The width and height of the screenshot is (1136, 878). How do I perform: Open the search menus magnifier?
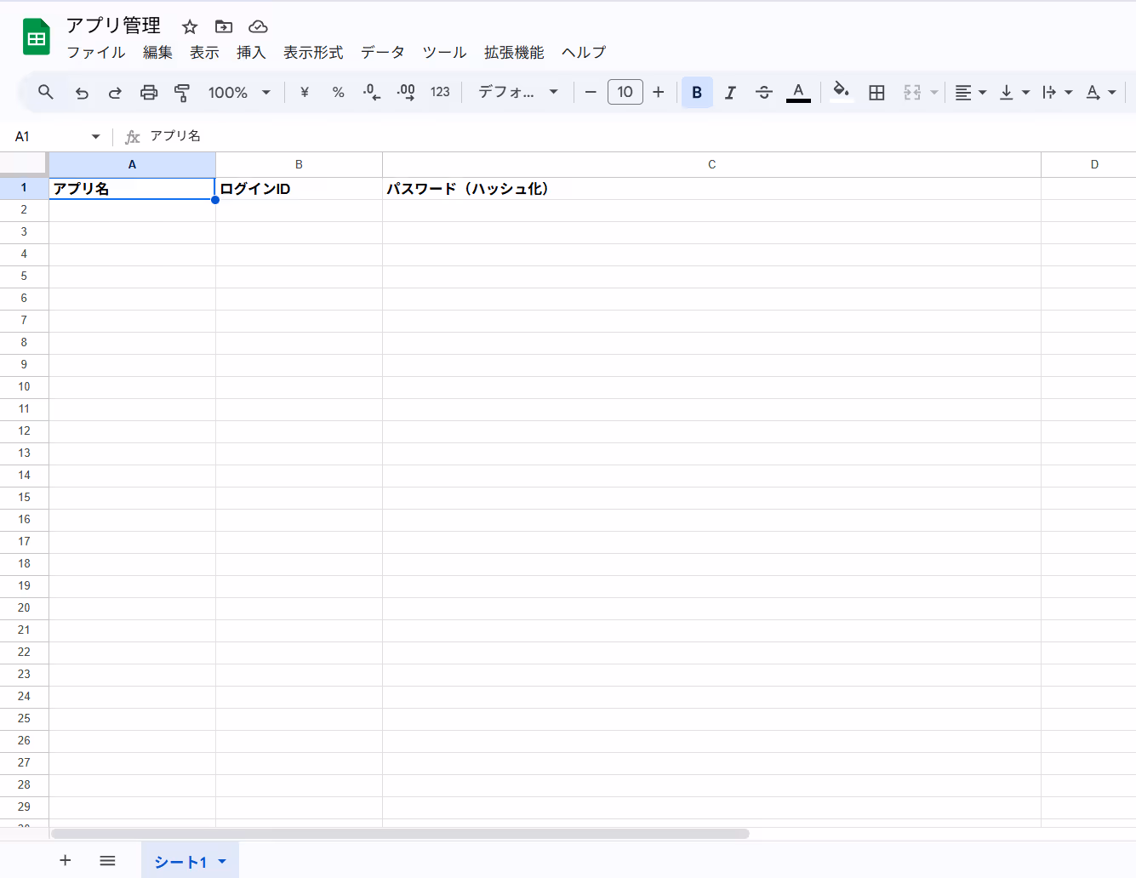coord(46,92)
